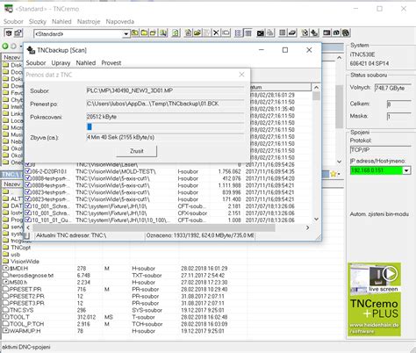
Task: Click the globe icon at toolbar end
Action: click(x=346, y=33)
